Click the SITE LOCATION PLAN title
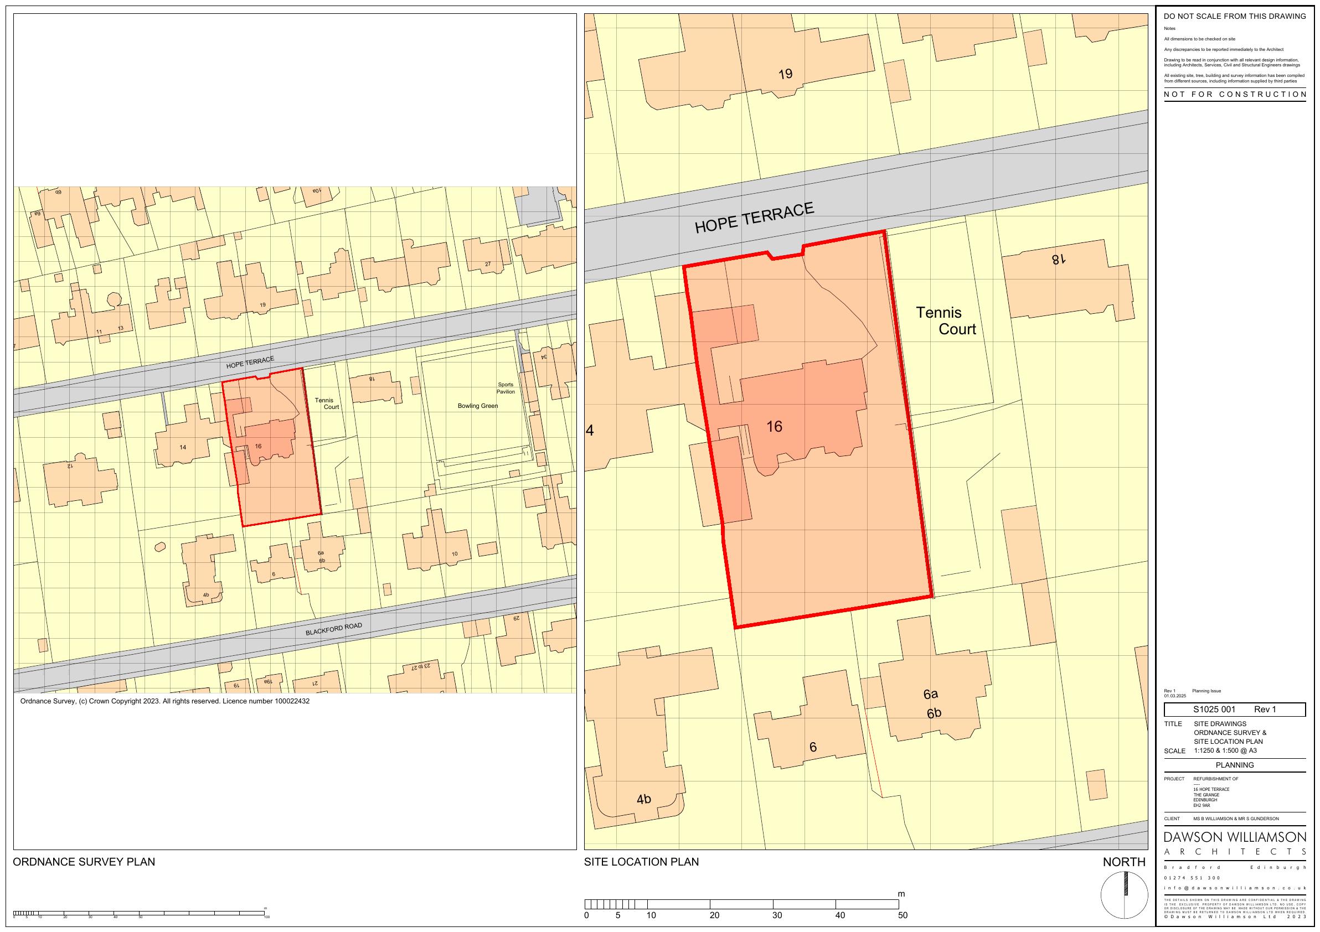 click(641, 862)
